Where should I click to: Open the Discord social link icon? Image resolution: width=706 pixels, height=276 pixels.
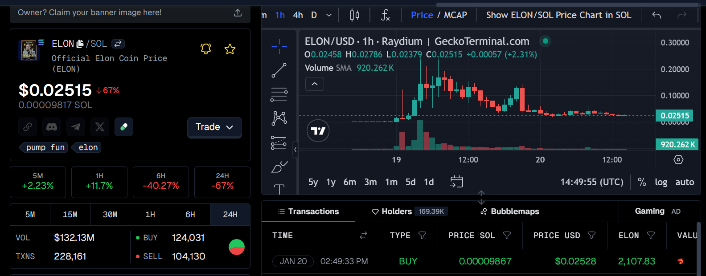click(52, 127)
